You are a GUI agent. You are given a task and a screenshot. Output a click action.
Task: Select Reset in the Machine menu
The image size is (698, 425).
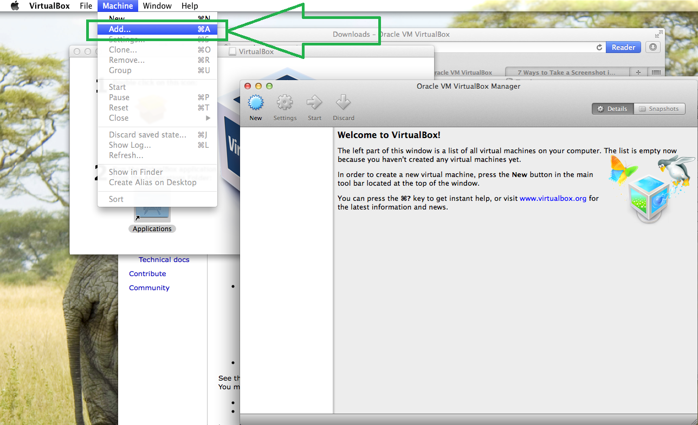click(157, 108)
